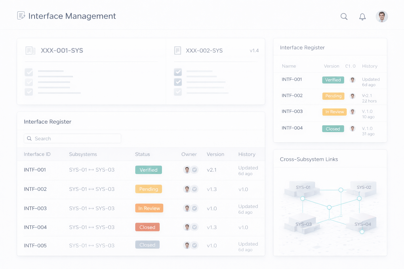Open notifications bell

point(362,17)
